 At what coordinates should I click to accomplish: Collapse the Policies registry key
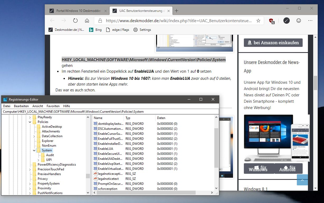click(30, 122)
